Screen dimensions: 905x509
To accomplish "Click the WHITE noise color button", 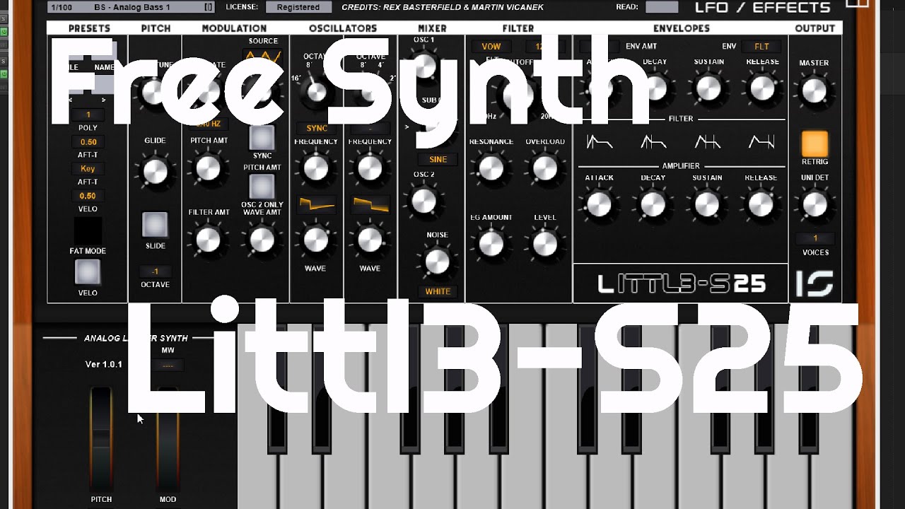I will tap(437, 291).
